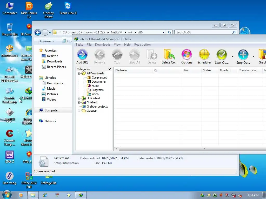Click the Delete toolbar icon
266x199 pixels.
(x=152, y=56)
